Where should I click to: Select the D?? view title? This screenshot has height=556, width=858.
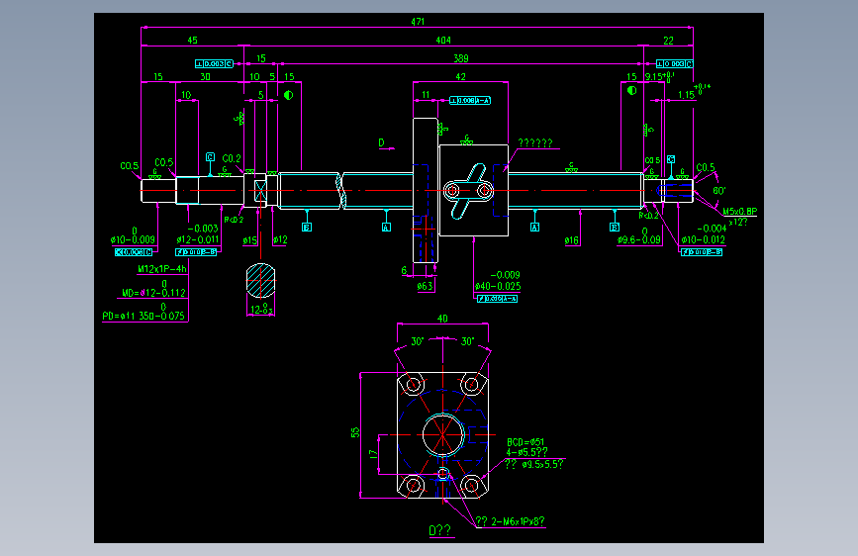tap(440, 530)
